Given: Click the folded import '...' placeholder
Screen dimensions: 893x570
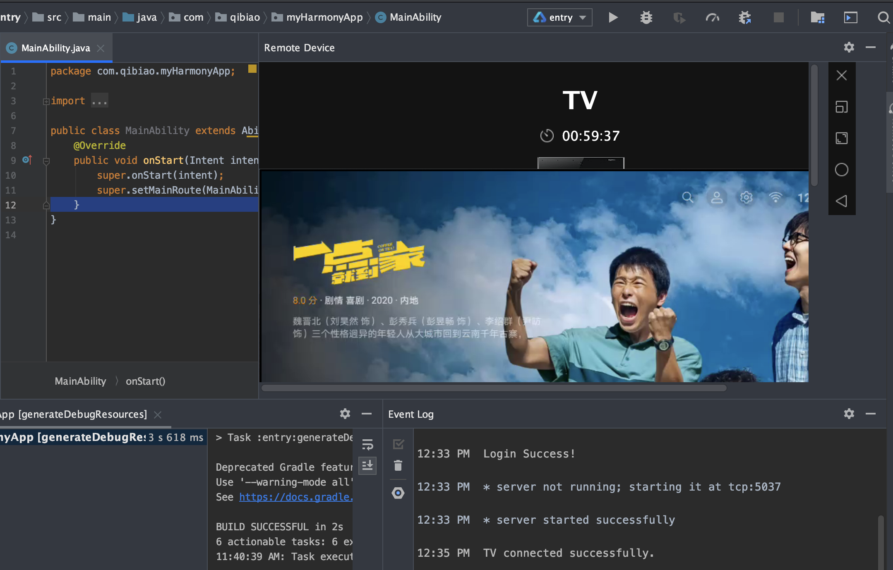Looking at the screenshot, I should [x=99, y=101].
